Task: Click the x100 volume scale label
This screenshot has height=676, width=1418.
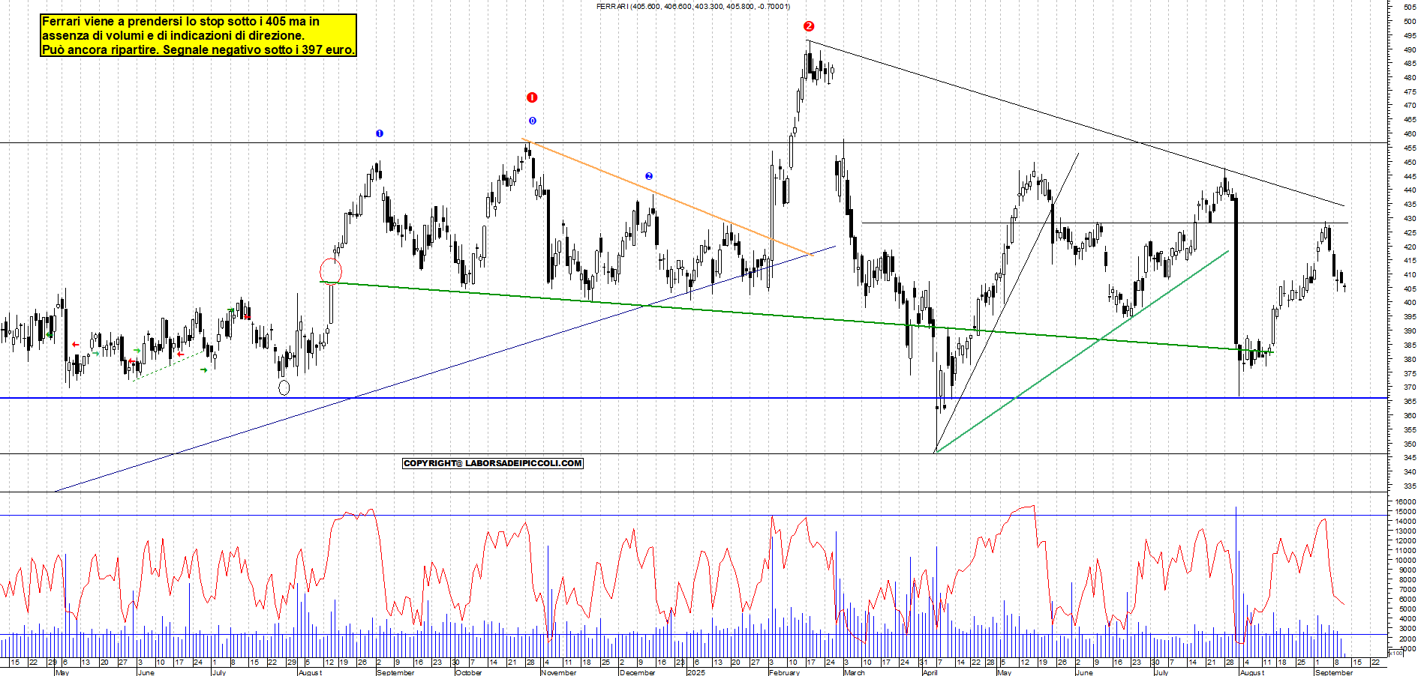Action: click(x=1395, y=653)
